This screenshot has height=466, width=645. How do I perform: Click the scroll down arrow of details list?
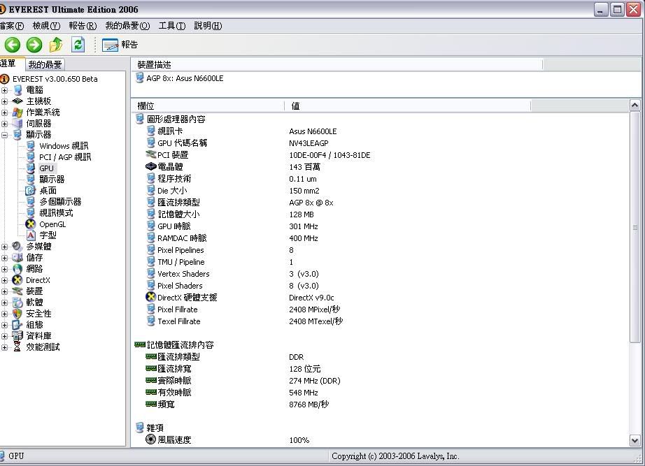click(x=635, y=441)
